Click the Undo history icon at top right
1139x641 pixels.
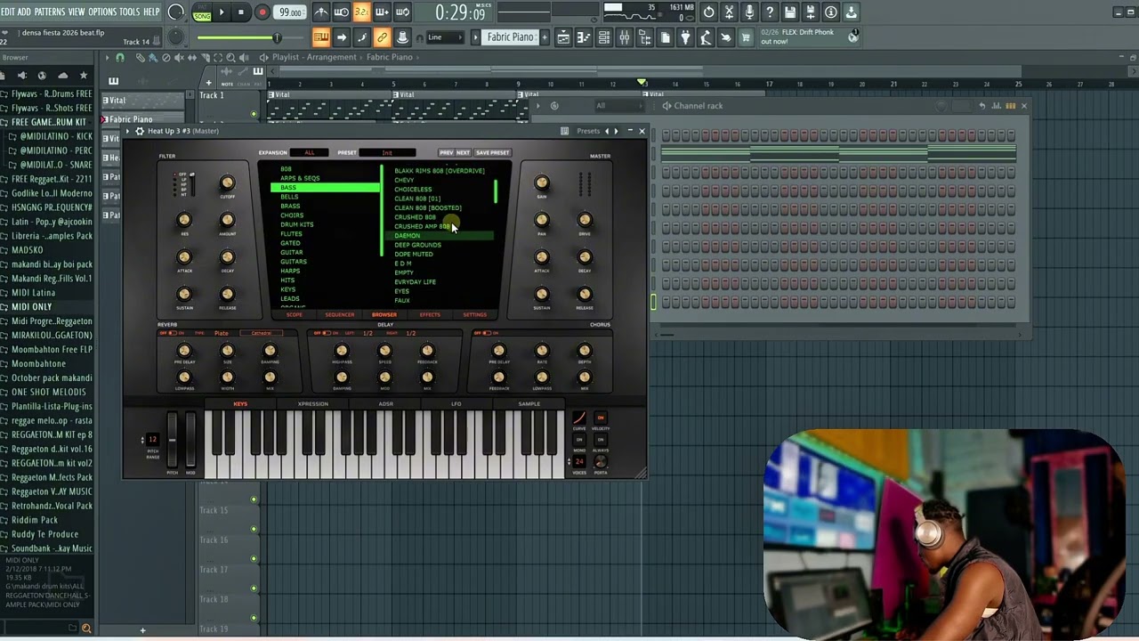(x=708, y=12)
